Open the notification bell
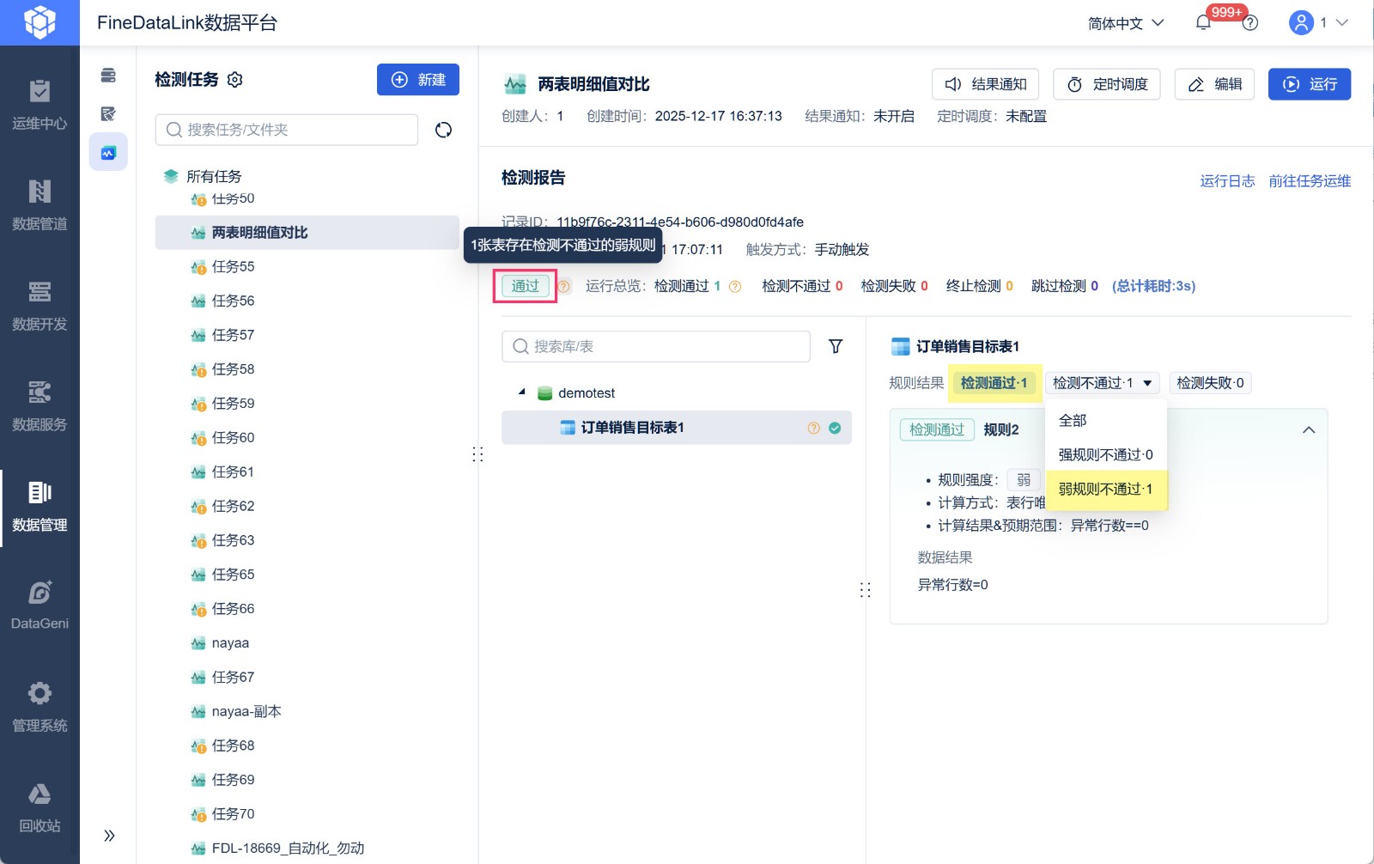The width and height of the screenshot is (1374, 864). (x=1203, y=22)
